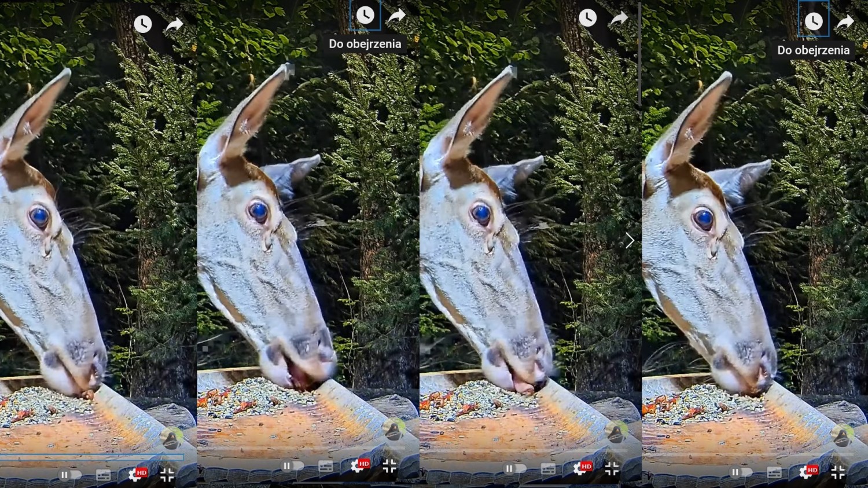Toggle autoplay switch in third video panel
Screen dimensions: 868x488
coord(514,468)
